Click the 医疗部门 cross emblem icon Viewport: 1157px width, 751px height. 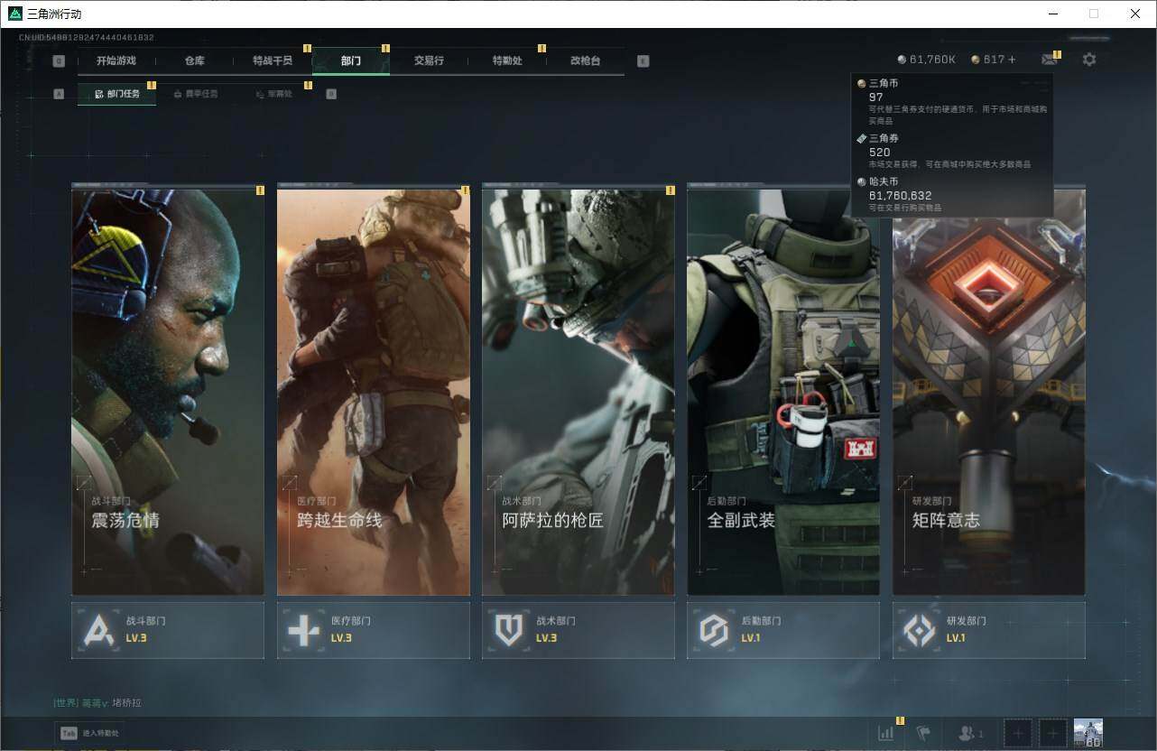pyautogui.click(x=304, y=630)
